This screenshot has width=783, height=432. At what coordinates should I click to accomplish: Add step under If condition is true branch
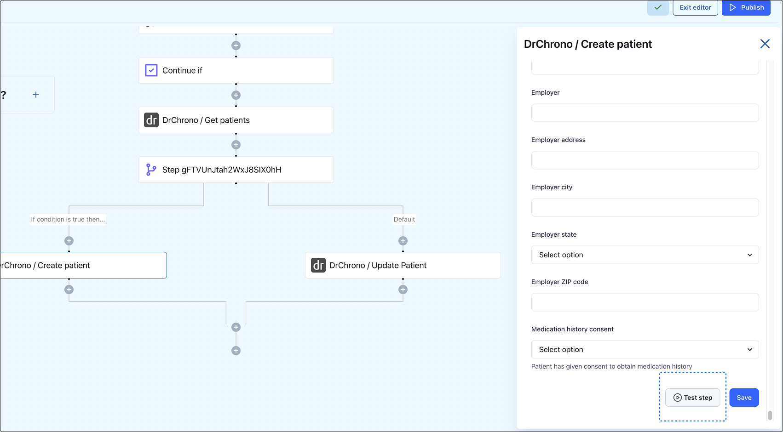pos(69,241)
